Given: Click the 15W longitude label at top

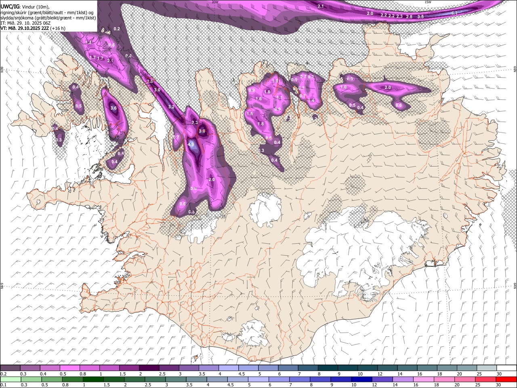Looking at the screenshot, I should pyautogui.click(x=428, y=2).
